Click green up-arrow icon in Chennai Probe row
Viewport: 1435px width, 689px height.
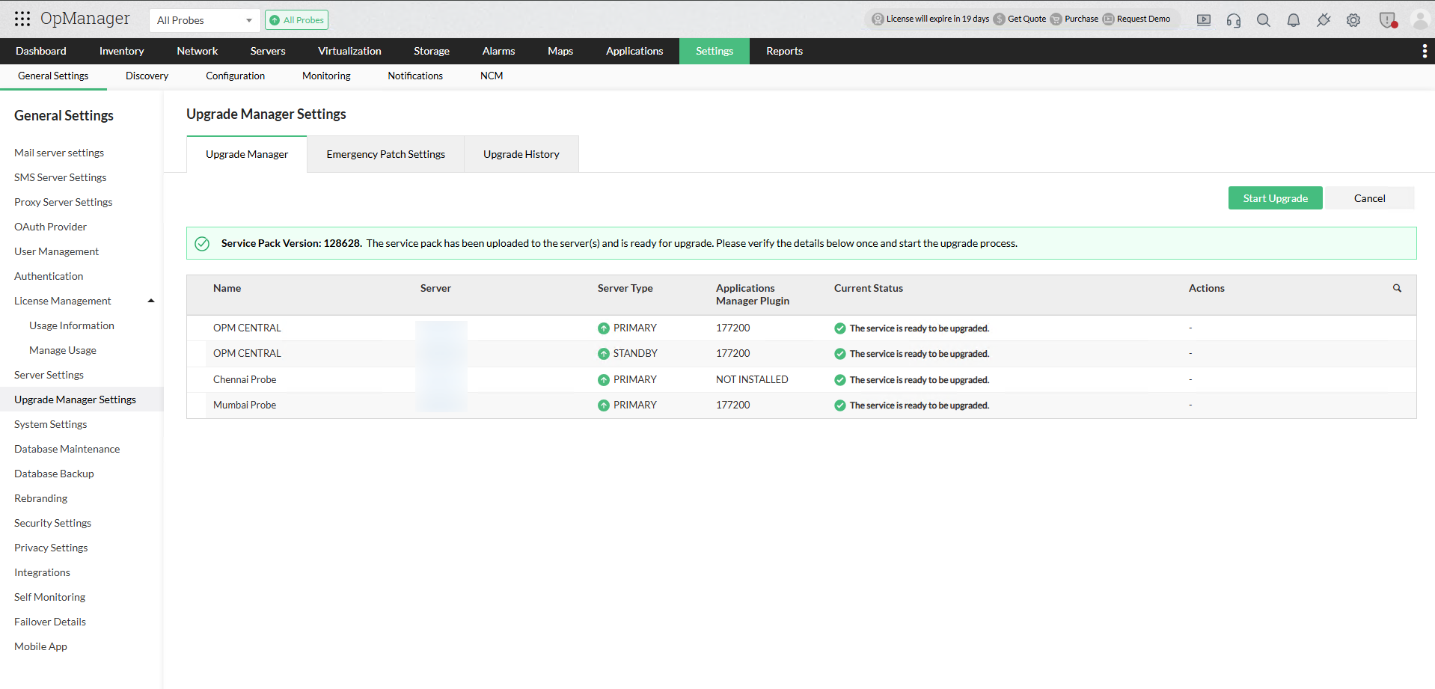click(x=604, y=380)
